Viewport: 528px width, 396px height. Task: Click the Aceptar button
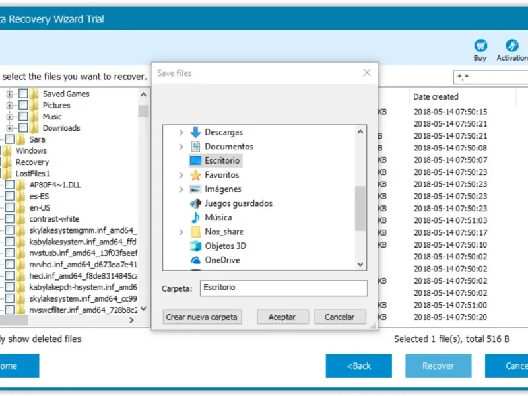[282, 317]
